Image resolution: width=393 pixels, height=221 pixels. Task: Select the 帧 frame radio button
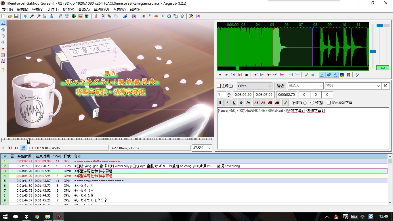pyautogui.click(x=312, y=102)
